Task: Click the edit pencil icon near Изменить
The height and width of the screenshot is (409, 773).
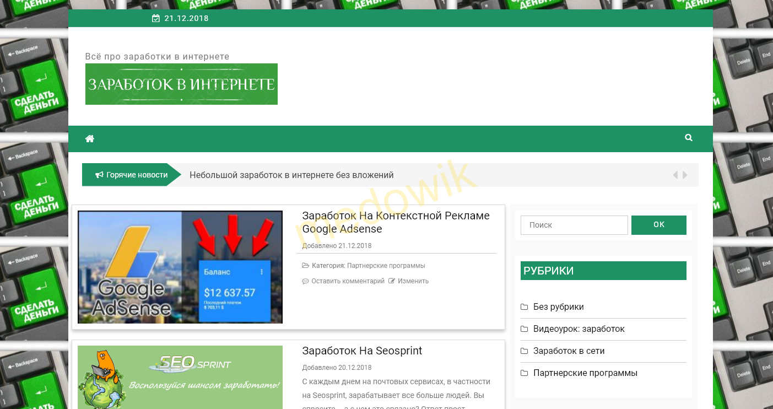Action: click(x=392, y=281)
